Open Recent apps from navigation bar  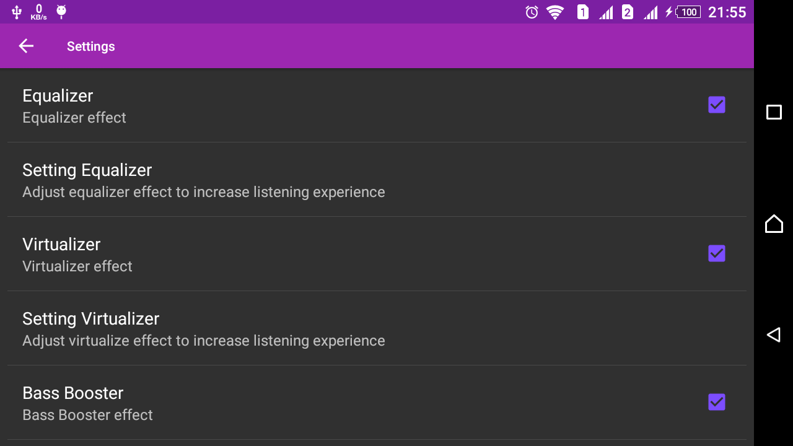tap(774, 112)
